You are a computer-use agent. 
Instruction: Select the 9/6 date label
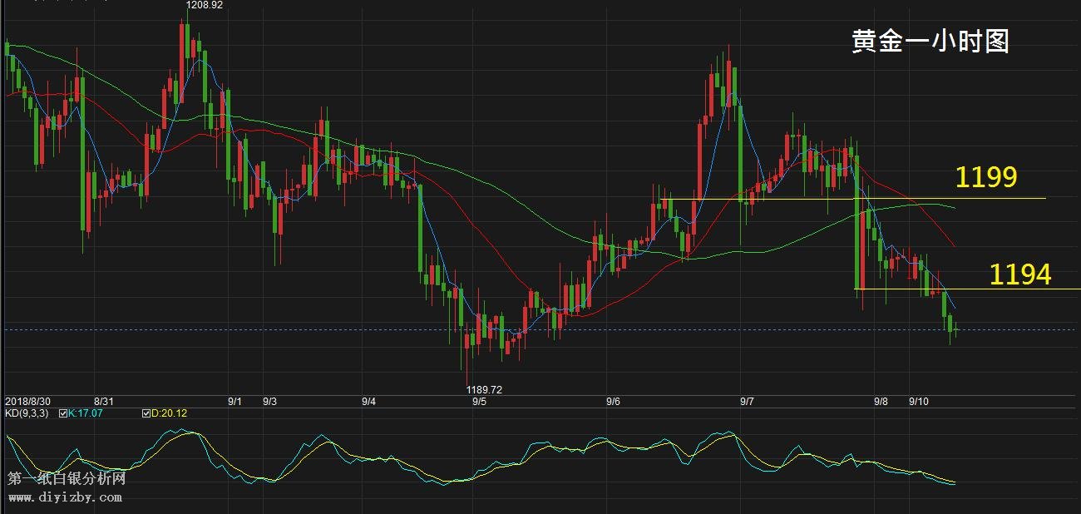tap(613, 401)
